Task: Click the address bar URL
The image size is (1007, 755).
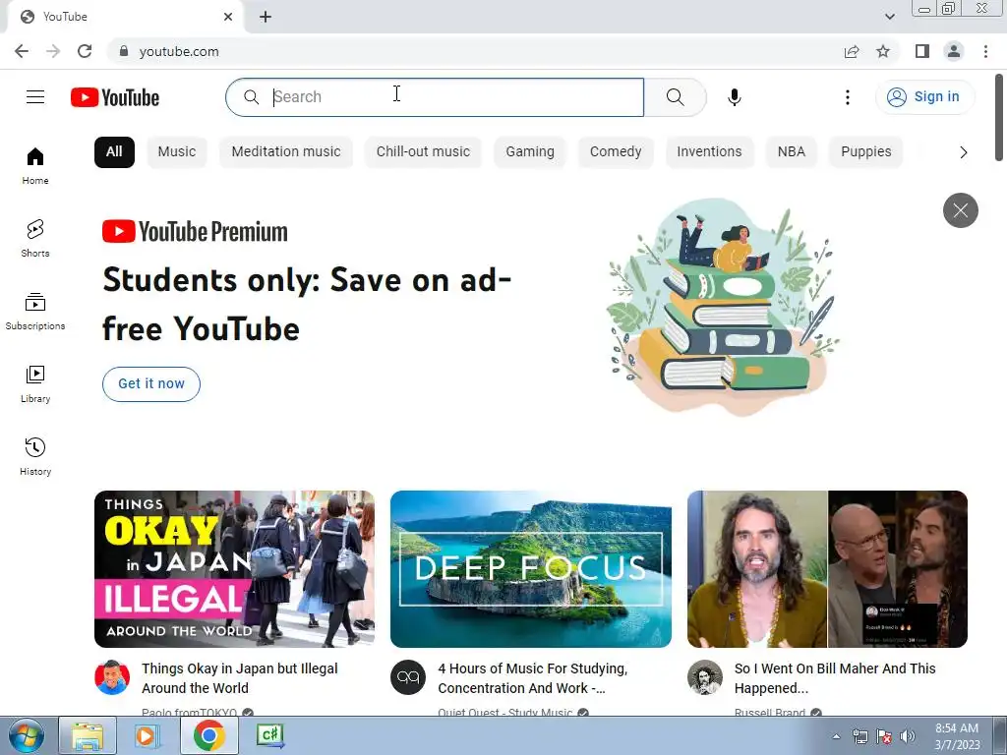Action: (179, 51)
